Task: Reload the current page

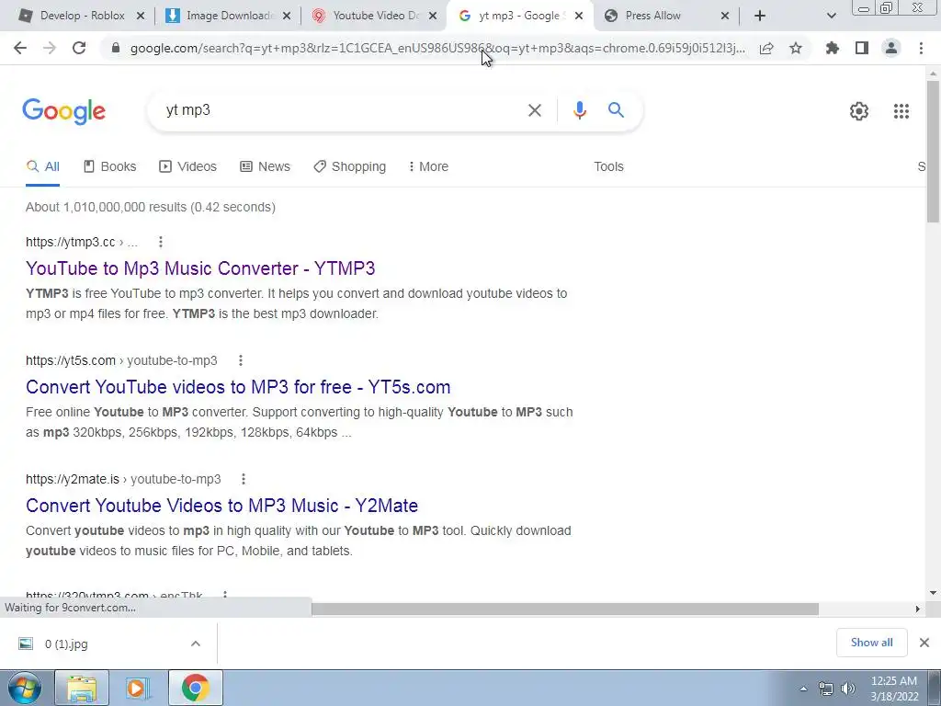Action: (x=79, y=48)
